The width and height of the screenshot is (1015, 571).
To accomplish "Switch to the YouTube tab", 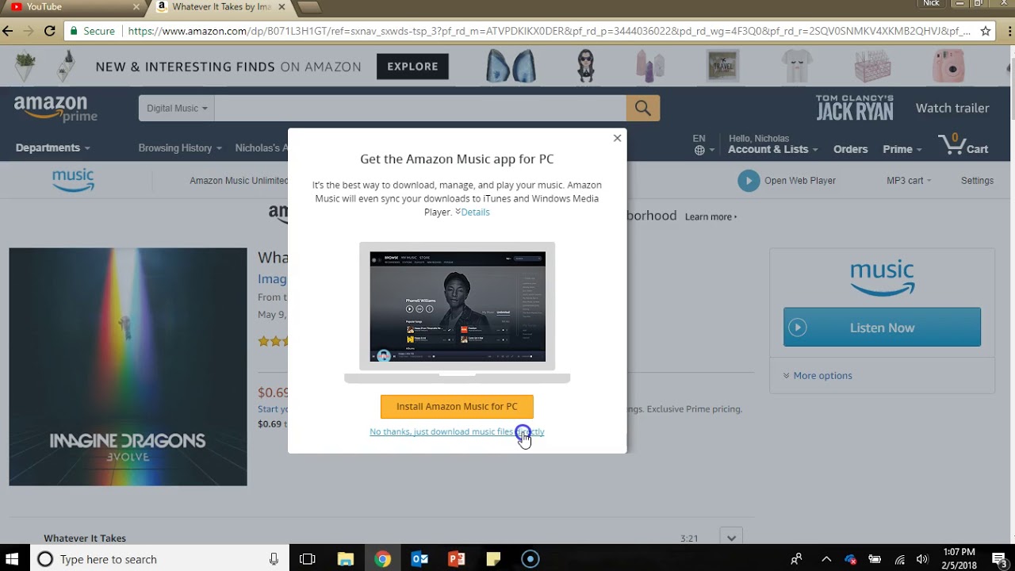I will pos(71,7).
